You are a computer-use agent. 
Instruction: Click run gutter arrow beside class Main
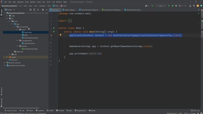(54, 28)
